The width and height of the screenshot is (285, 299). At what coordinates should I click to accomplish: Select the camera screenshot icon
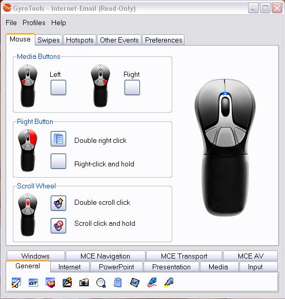(x=84, y=283)
